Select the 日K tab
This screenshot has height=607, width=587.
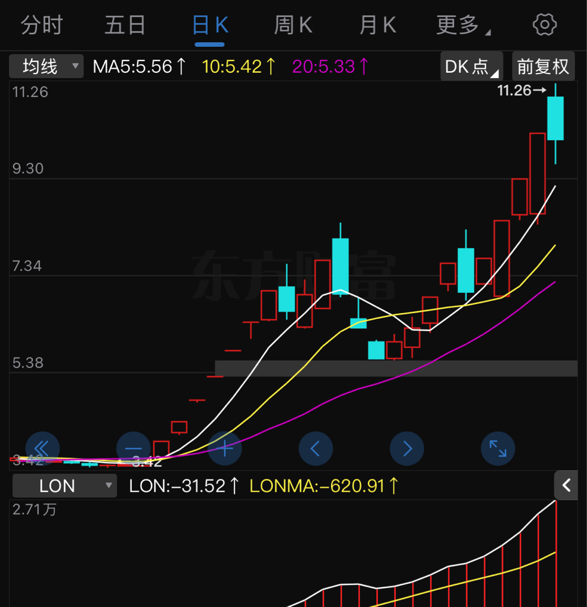click(x=210, y=25)
